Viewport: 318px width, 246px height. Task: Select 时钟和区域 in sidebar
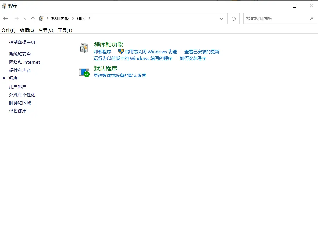[x=20, y=103]
